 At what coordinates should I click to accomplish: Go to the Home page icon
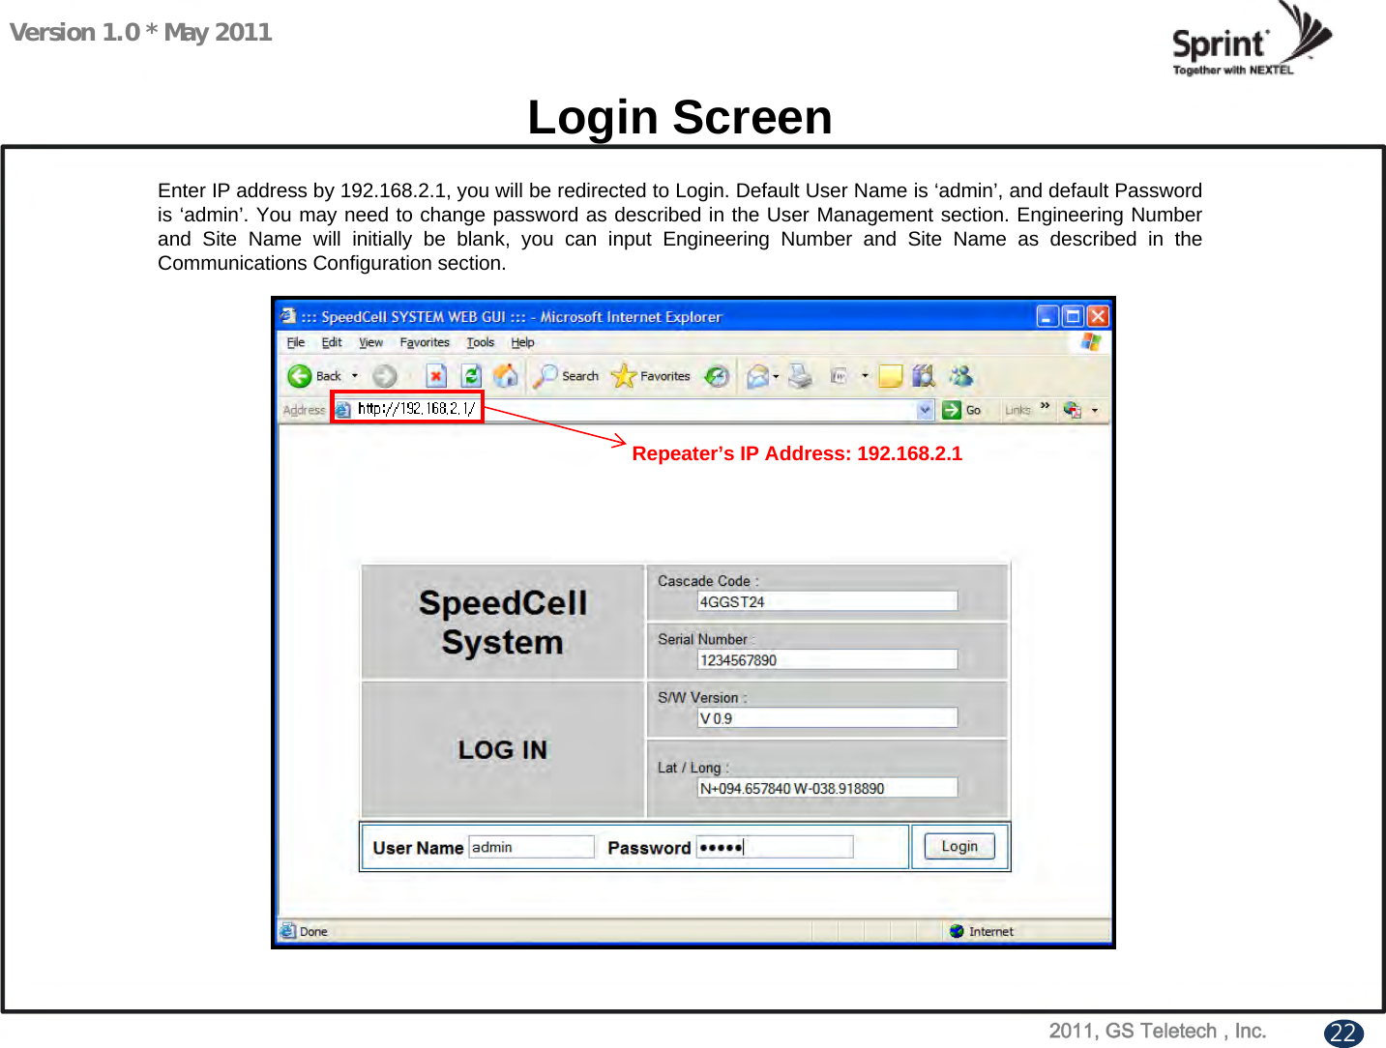505,376
